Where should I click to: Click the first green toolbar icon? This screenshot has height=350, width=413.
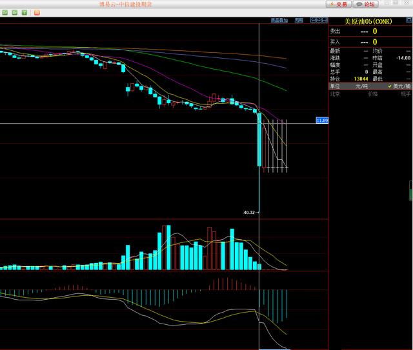[5, 12]
